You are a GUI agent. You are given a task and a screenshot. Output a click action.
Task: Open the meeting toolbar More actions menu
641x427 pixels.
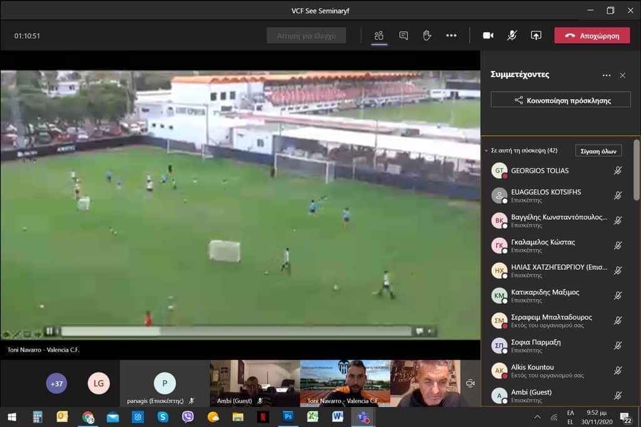click(451, 36)
